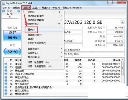Click status orb for attribute B6
This screenshot has height=100, width=128.
(6, 94)
